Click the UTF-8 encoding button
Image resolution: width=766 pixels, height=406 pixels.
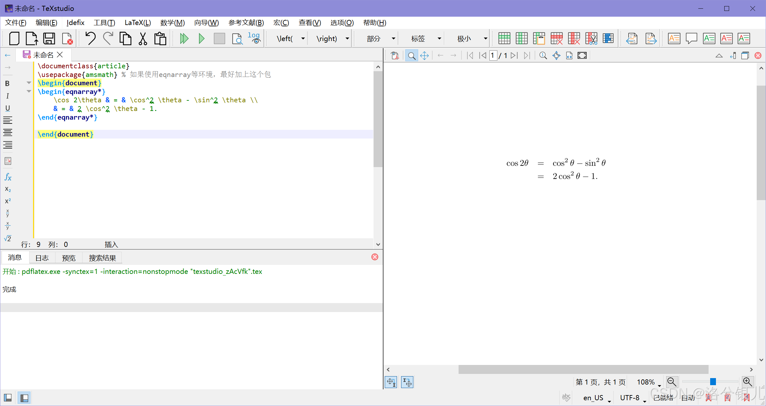tap(630, 398)
